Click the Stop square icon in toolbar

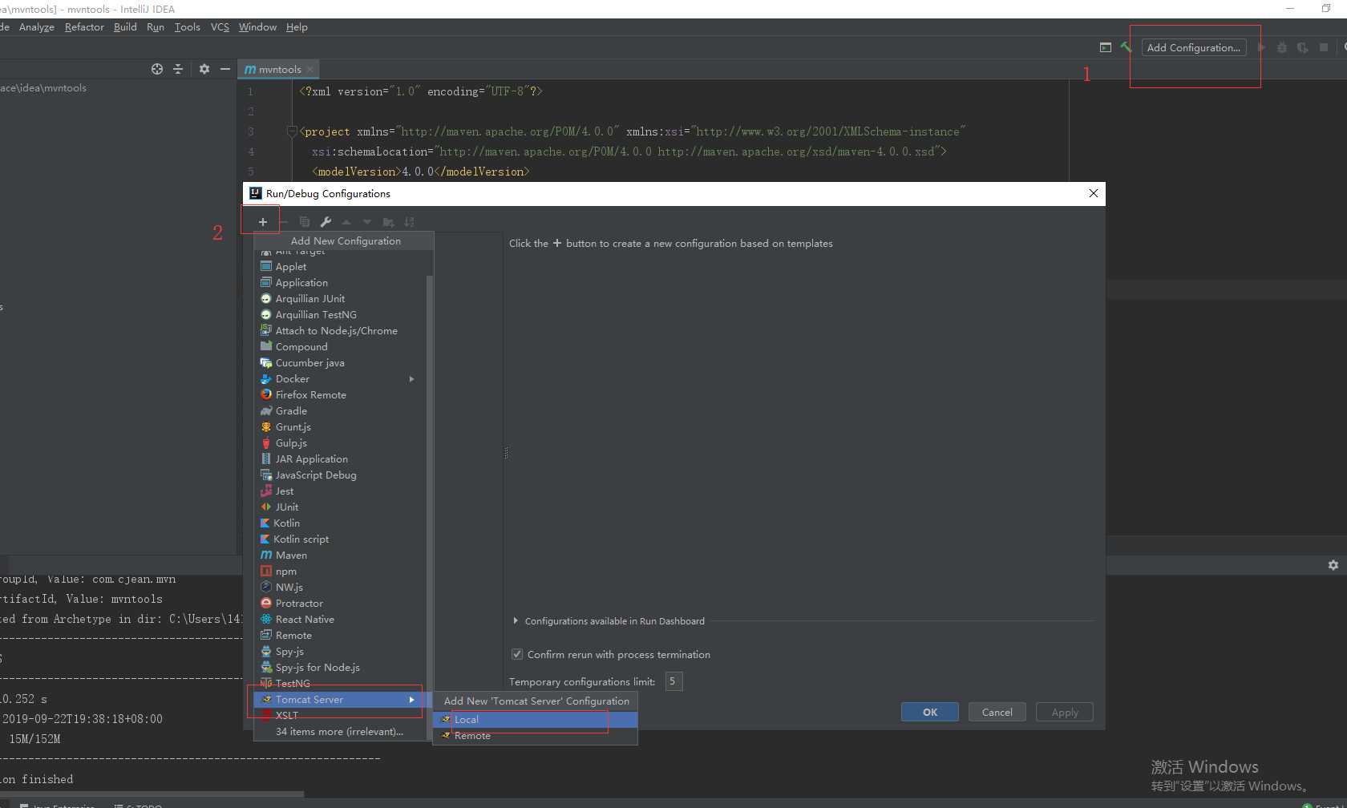click(x=1324, y=47)
